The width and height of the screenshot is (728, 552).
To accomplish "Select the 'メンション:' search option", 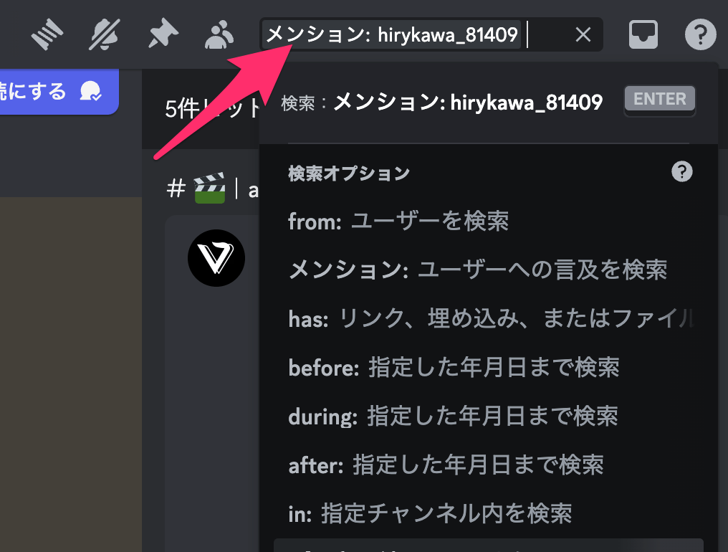I will click(489, 270).
